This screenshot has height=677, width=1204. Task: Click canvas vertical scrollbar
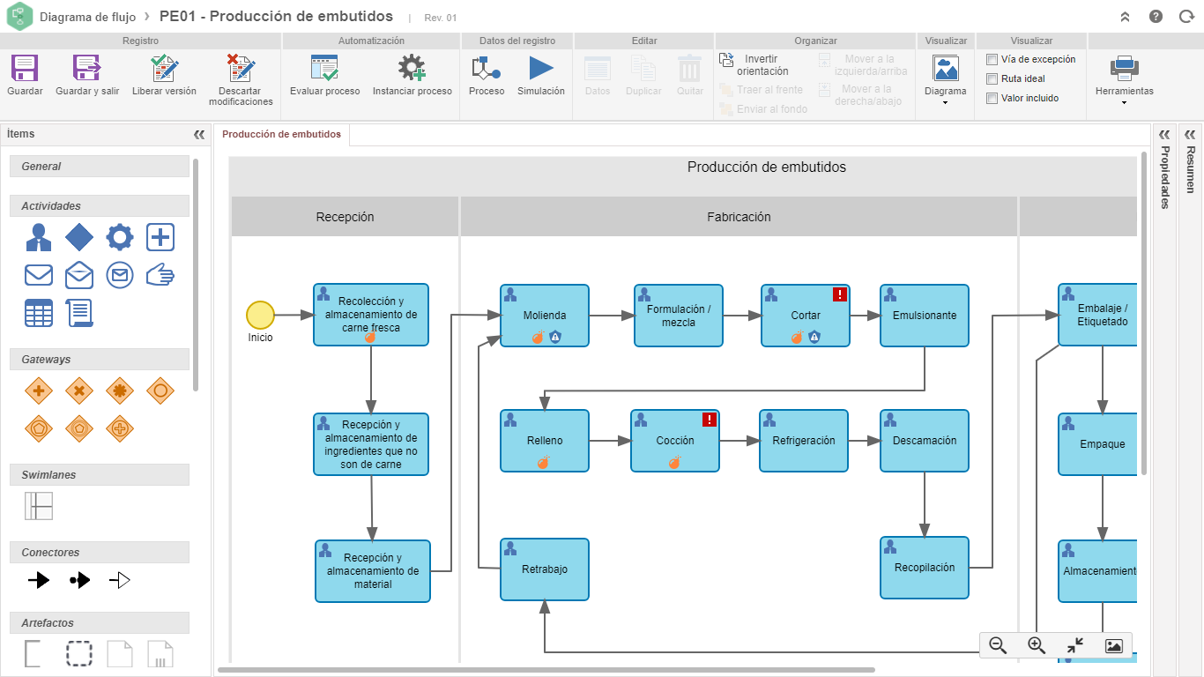tap(1144, 313)
